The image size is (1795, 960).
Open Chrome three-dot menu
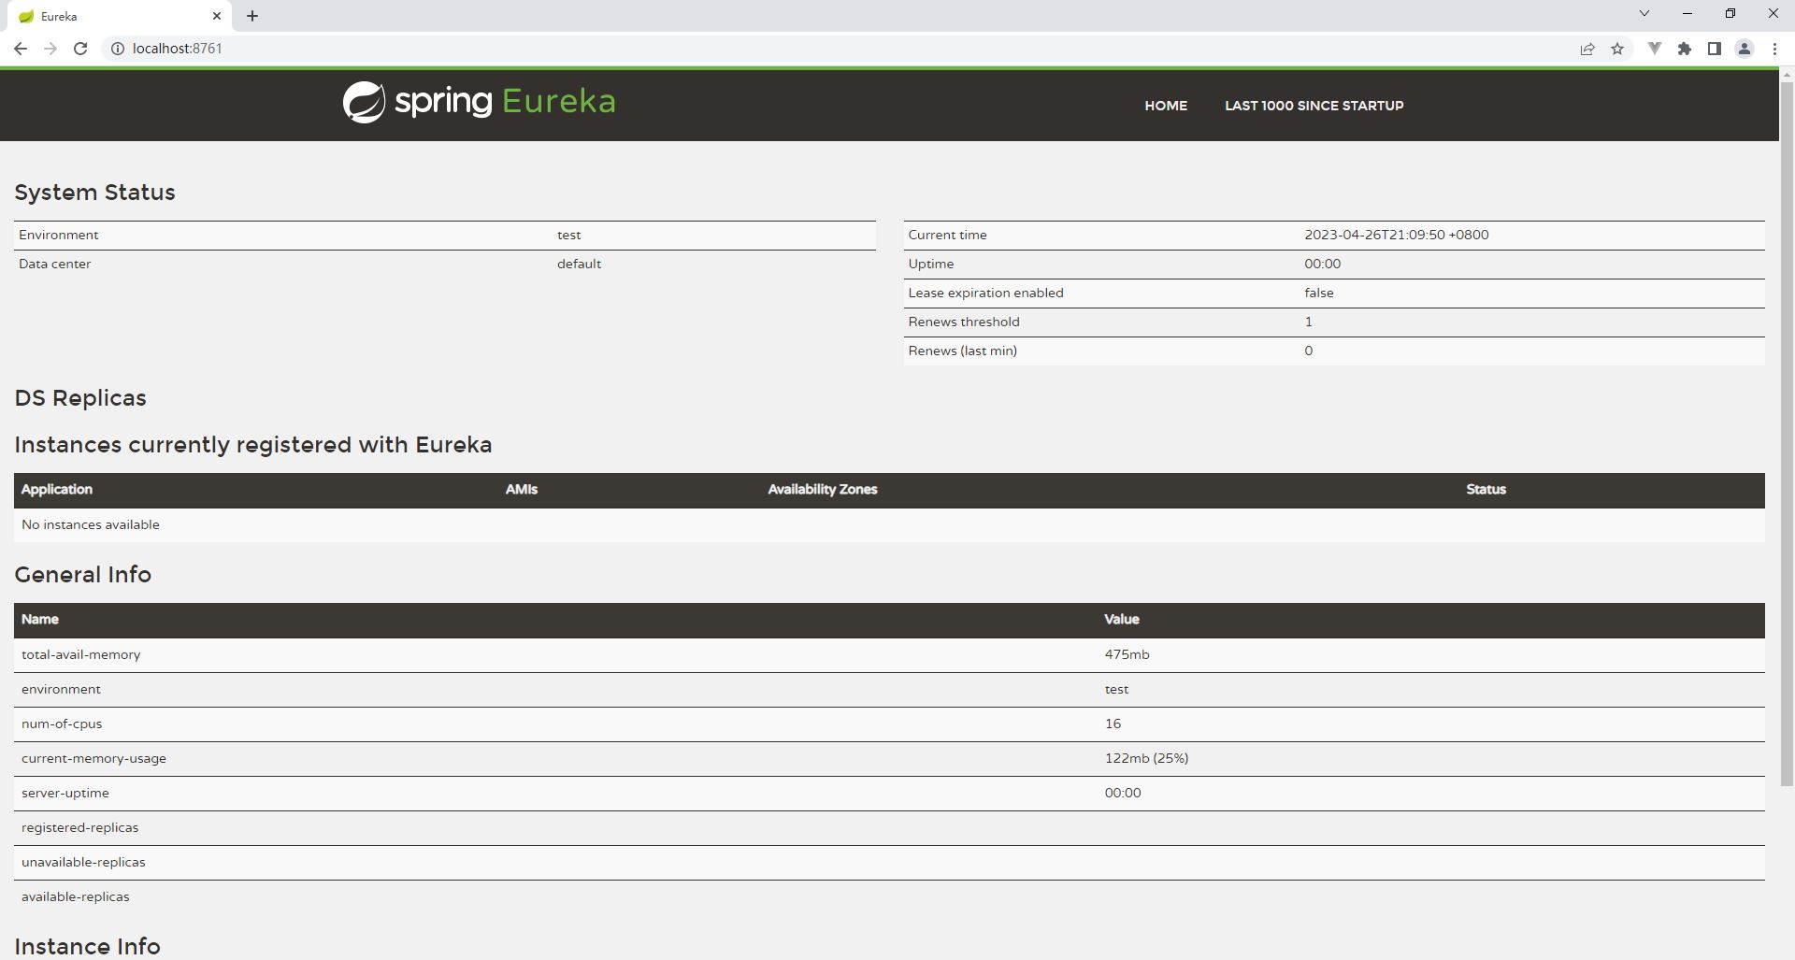pos(1774,49)
